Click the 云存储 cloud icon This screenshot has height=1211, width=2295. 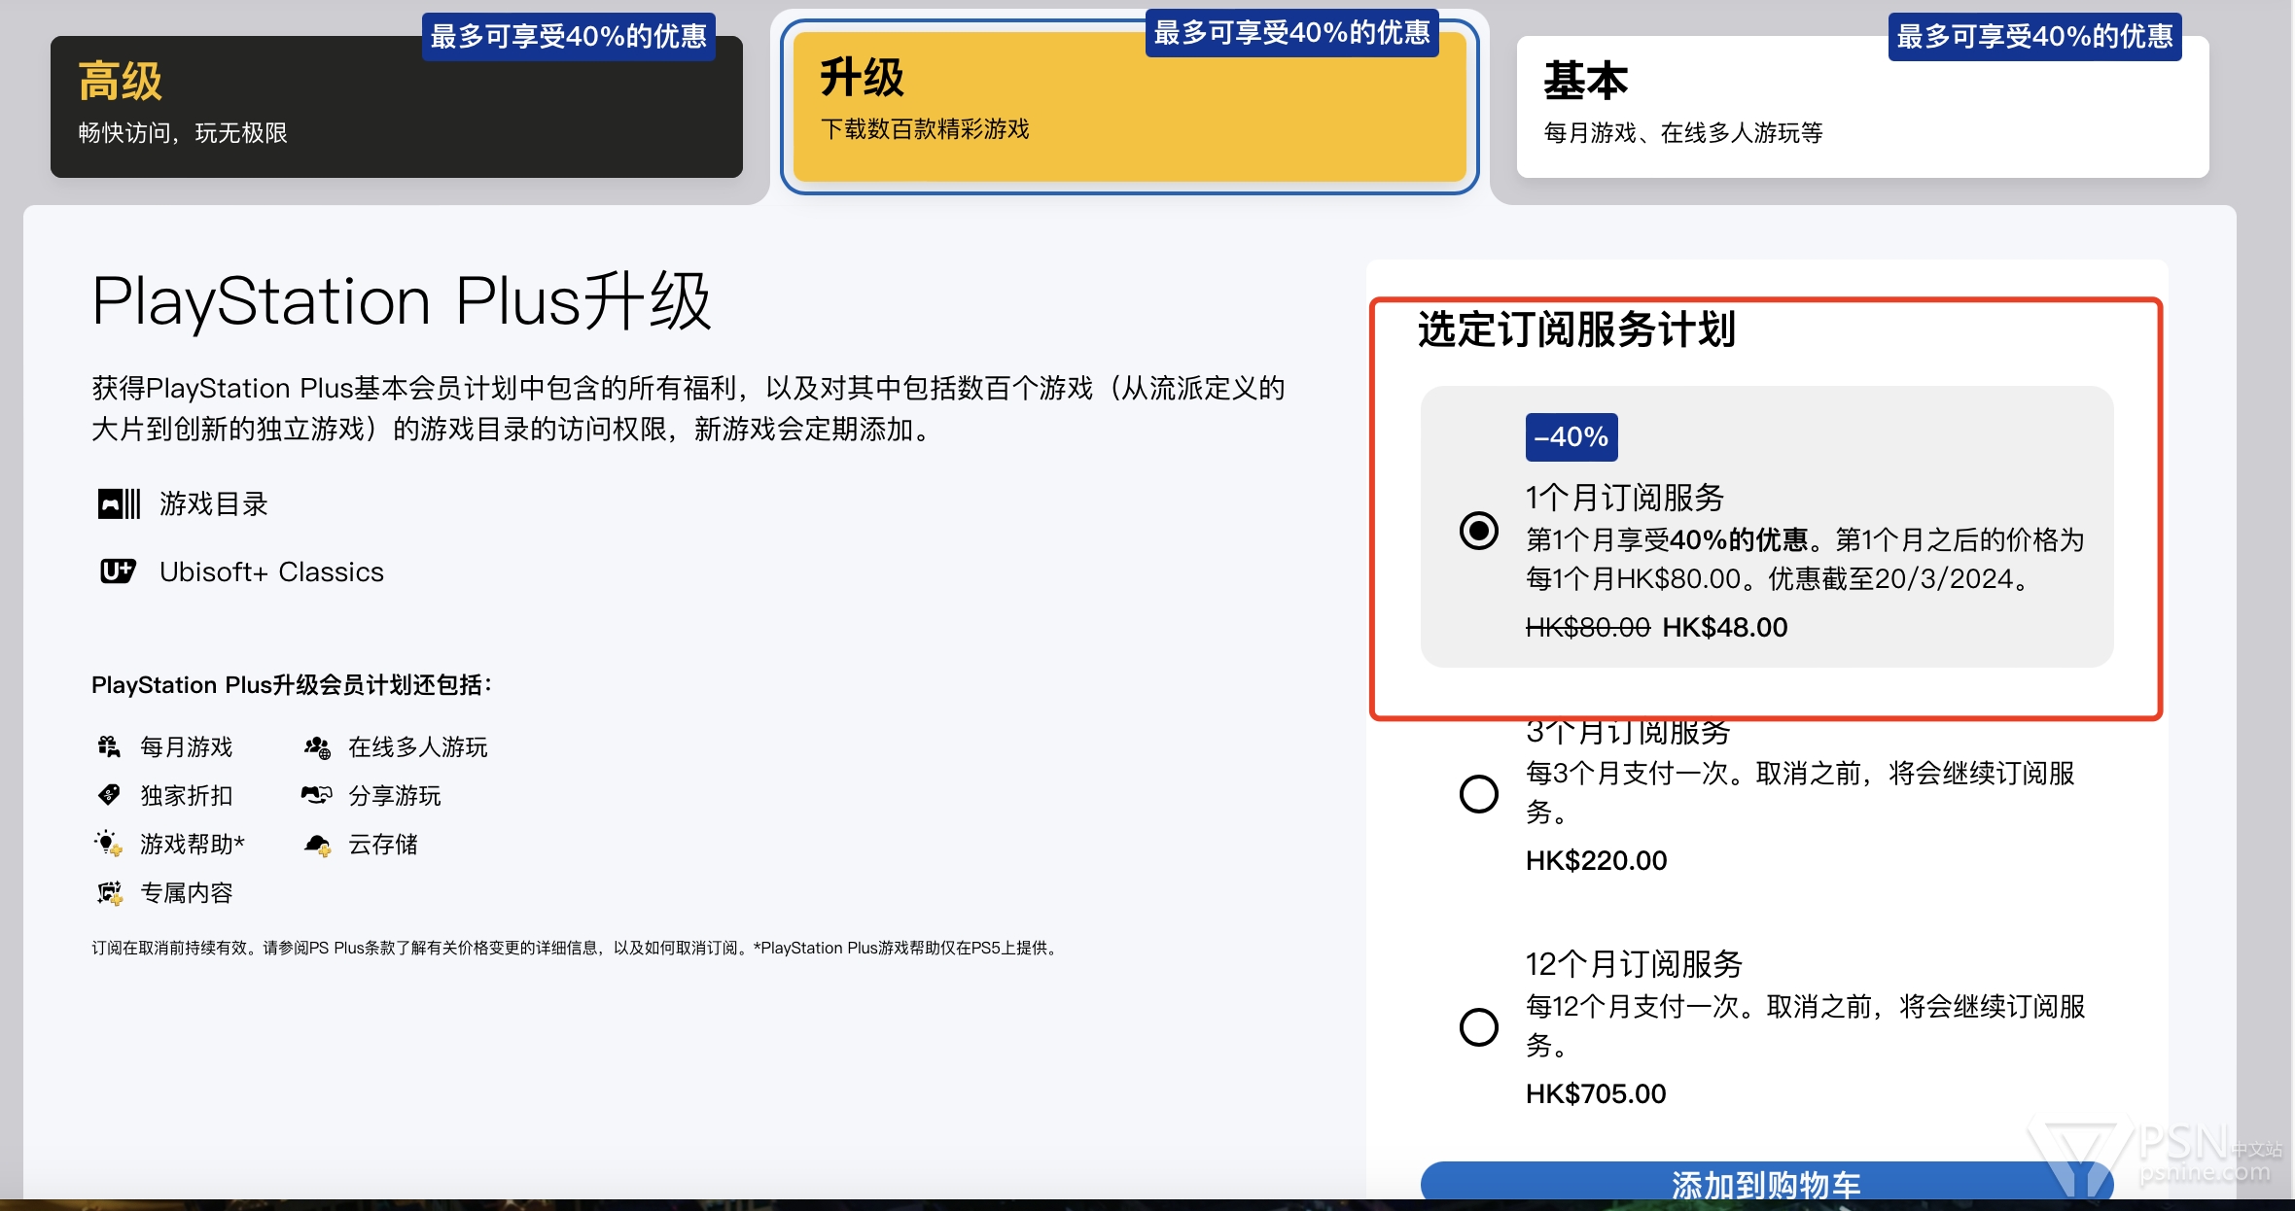pos(317,845)
